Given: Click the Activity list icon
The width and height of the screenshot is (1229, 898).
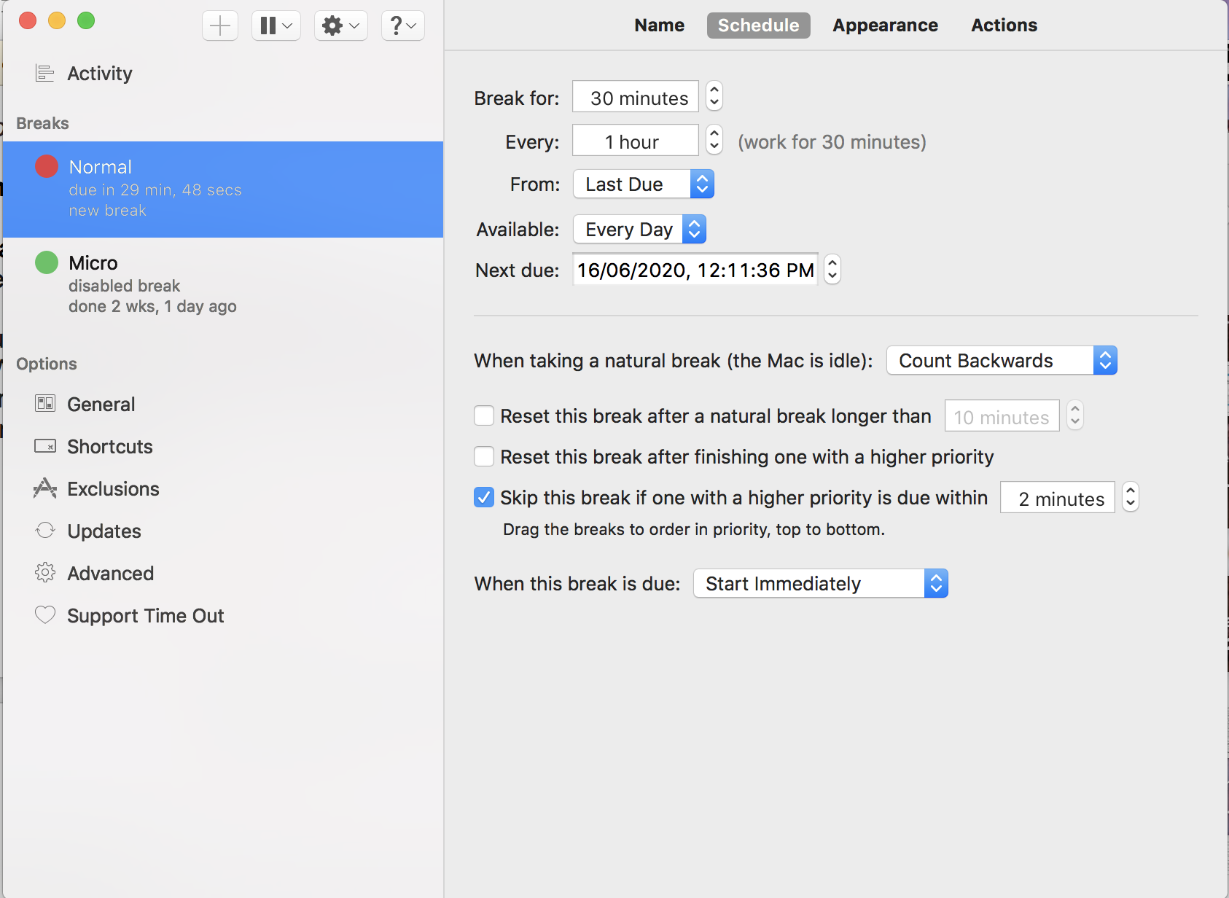Looking at the screenshot, I should pos(45,73).
